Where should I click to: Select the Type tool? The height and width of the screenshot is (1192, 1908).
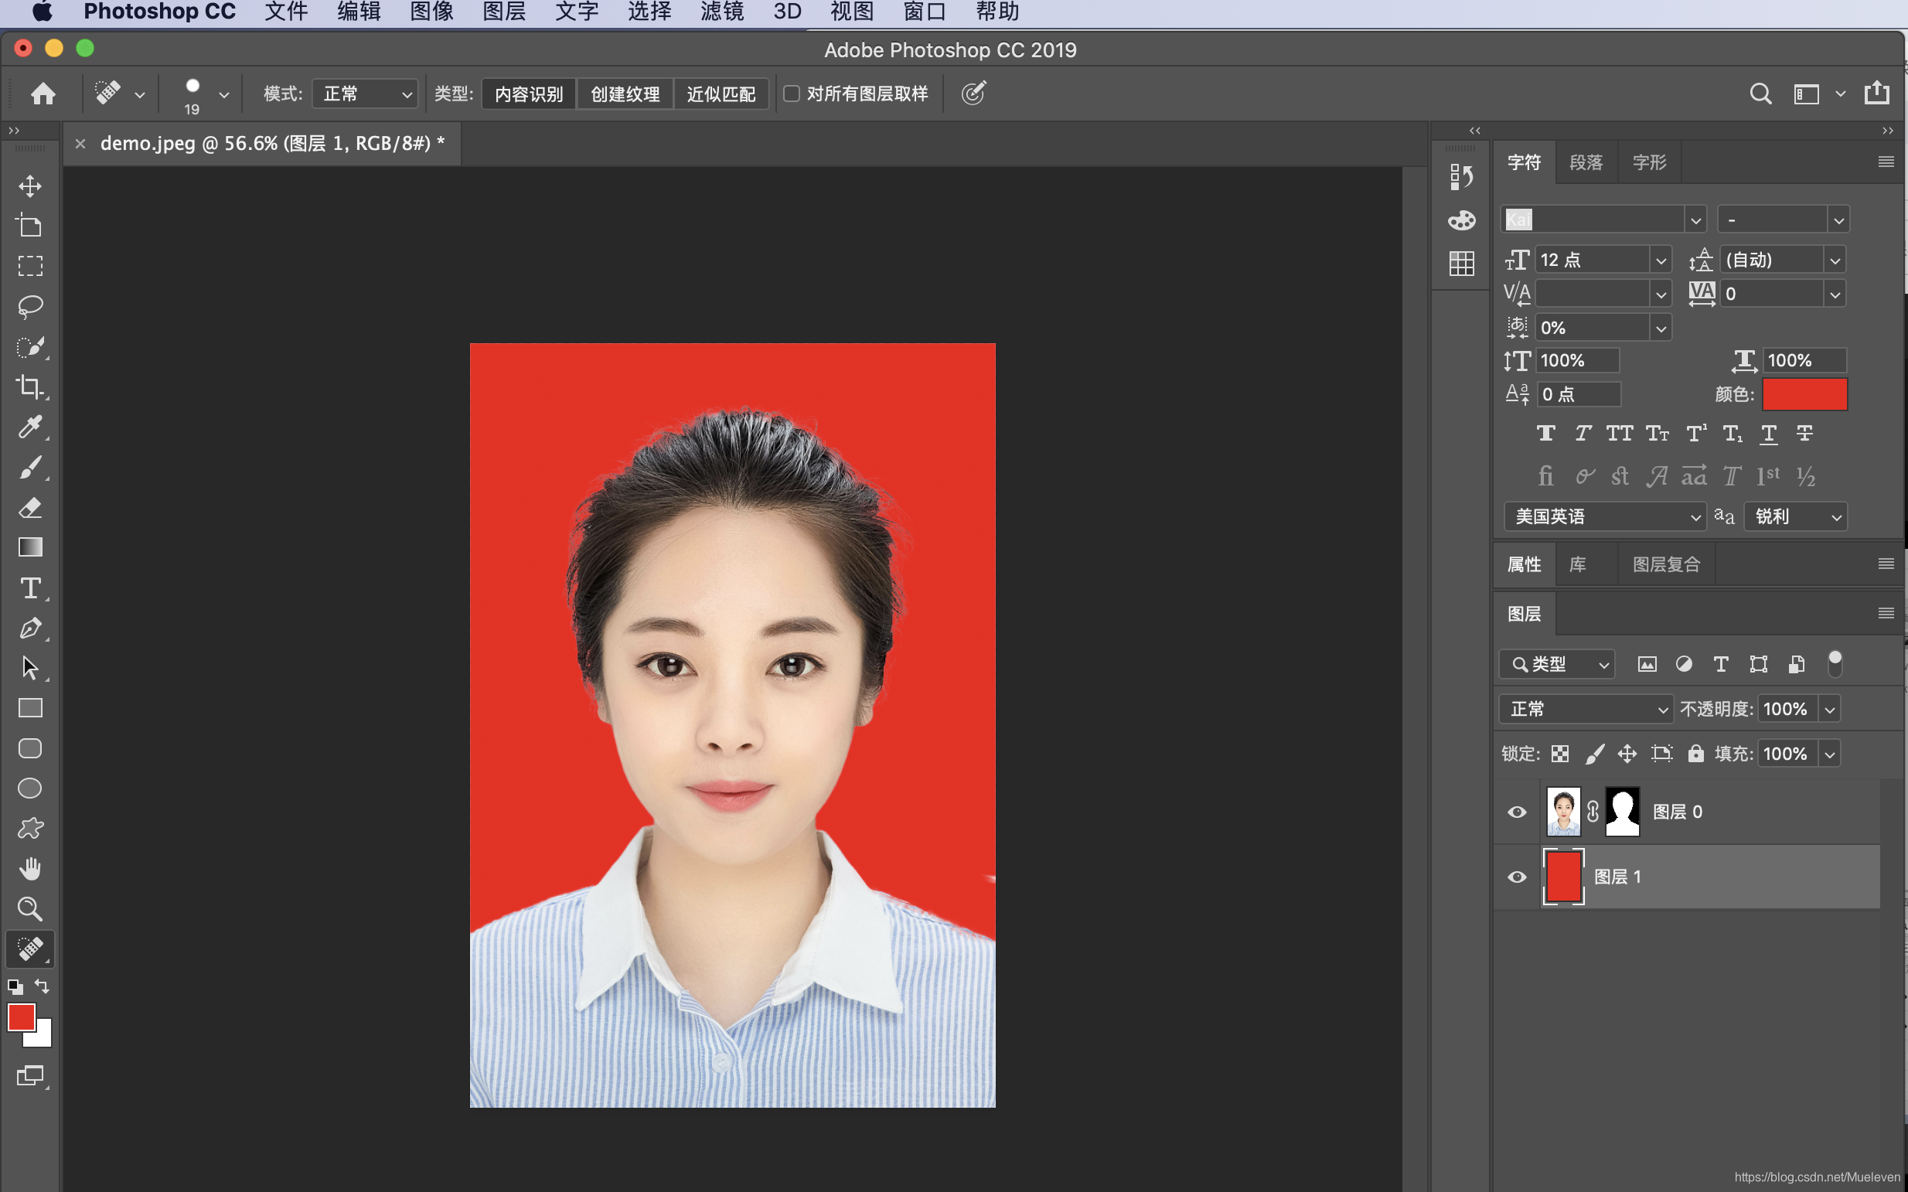click(30, 587)
